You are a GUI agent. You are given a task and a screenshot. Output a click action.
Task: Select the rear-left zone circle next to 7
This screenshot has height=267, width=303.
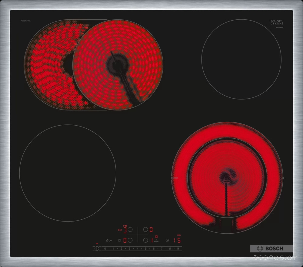coord(130,229)
